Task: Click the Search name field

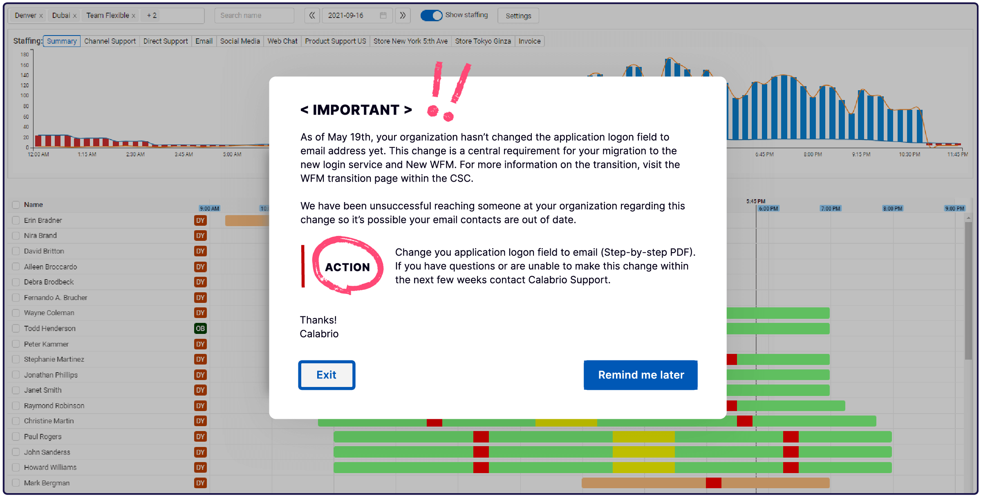Action: coord(254,16)
